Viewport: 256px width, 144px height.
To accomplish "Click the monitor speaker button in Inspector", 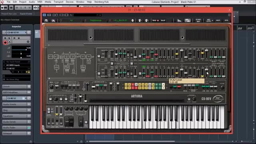I will point(10,42).
